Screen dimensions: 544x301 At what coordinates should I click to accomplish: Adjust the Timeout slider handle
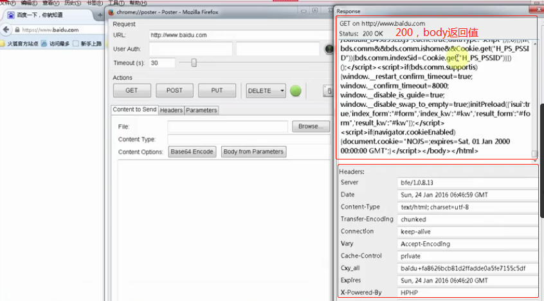(x=194, y=62)
